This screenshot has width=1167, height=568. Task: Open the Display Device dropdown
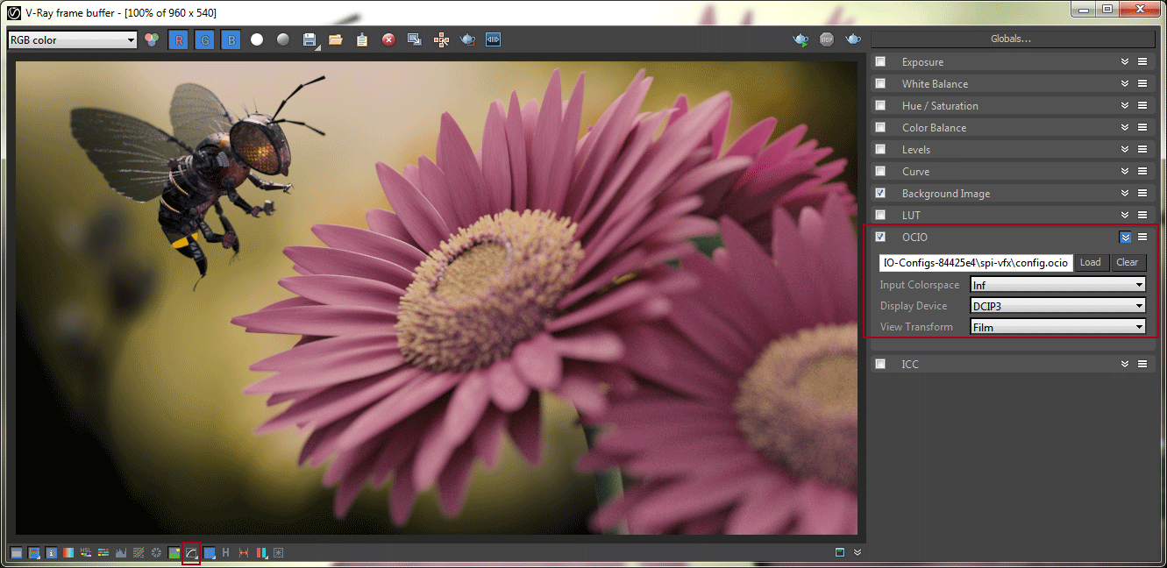pyautogui.click(x=1058, y=306)
